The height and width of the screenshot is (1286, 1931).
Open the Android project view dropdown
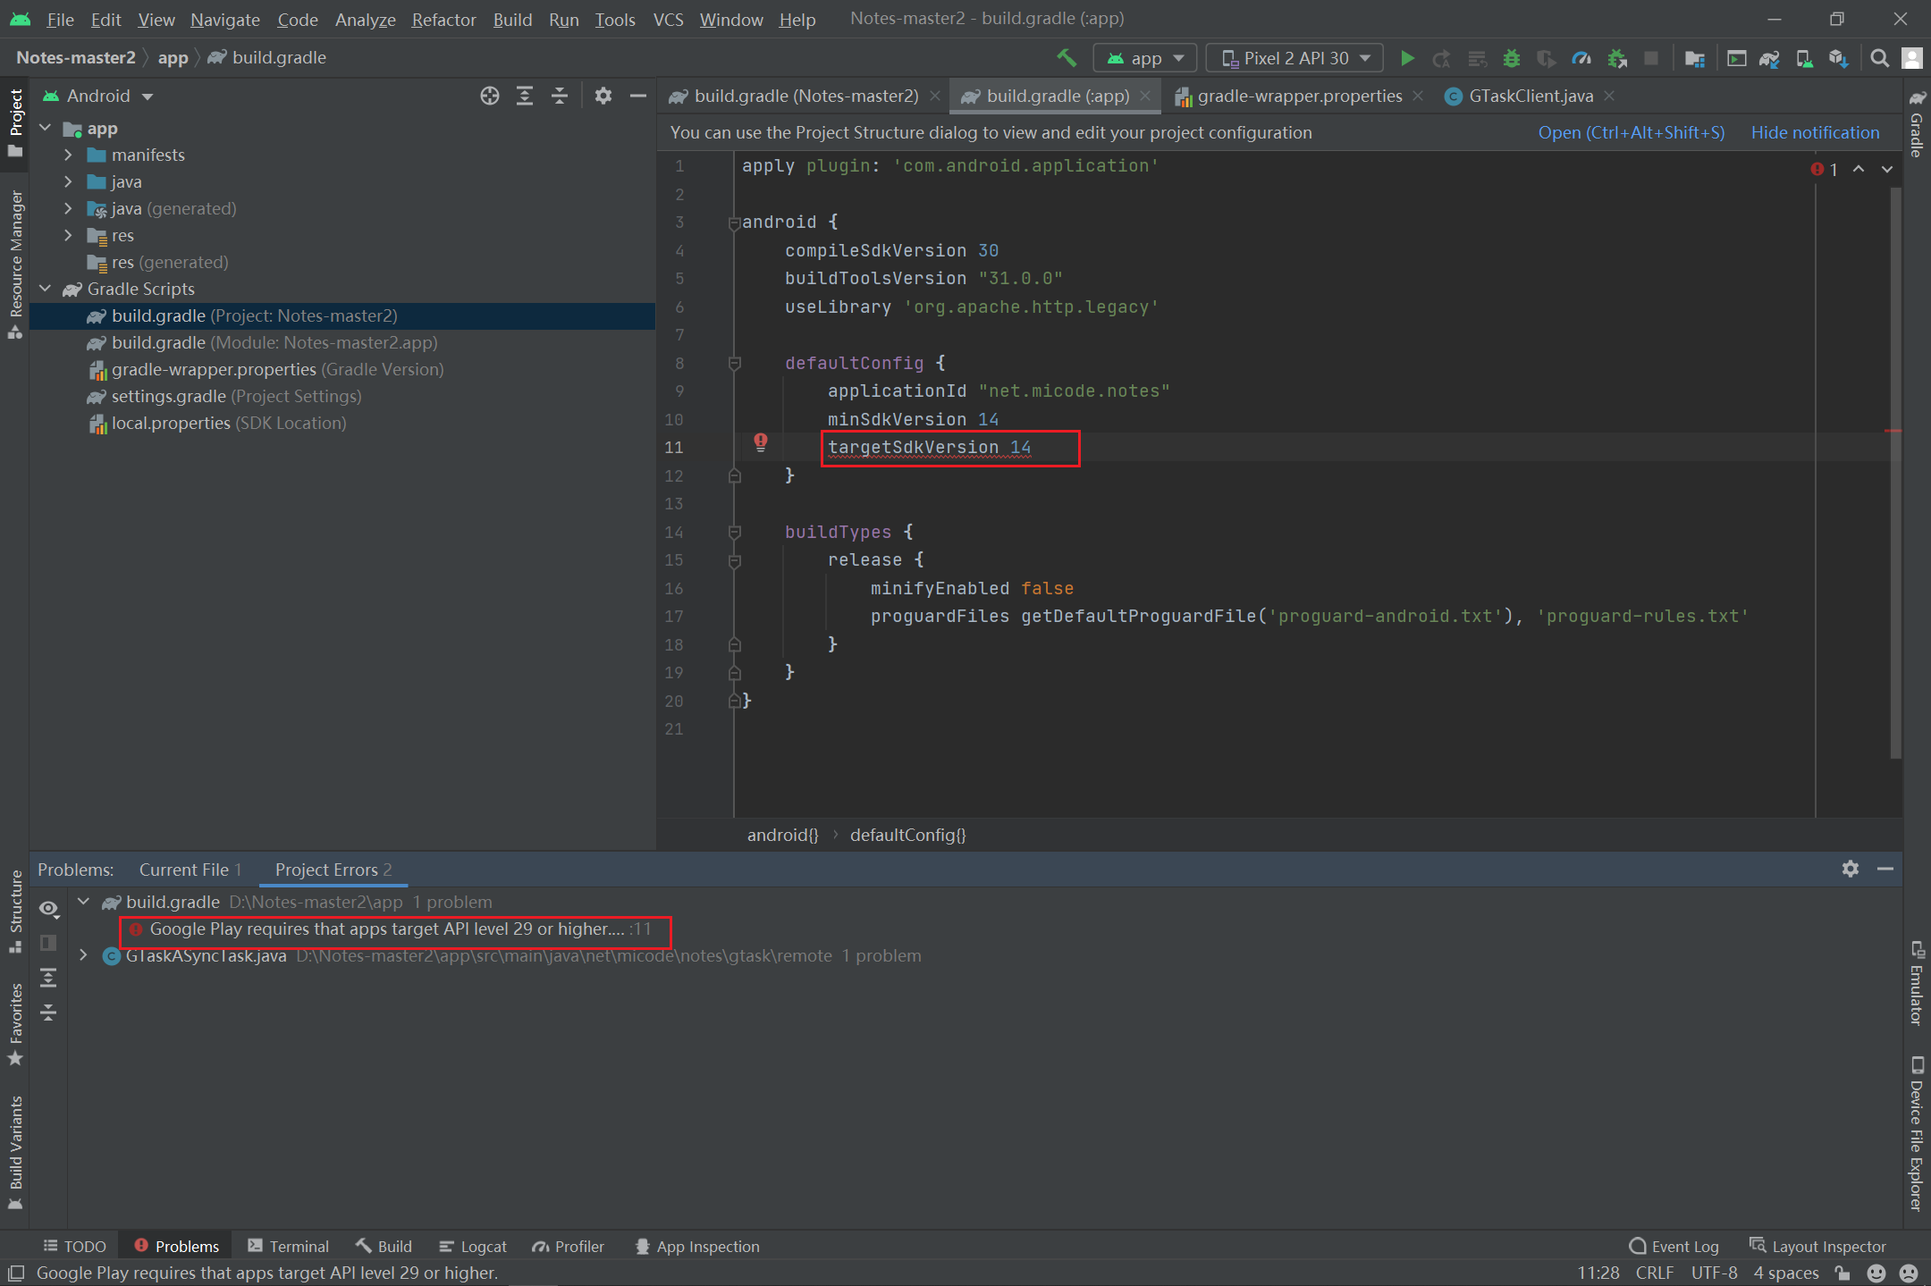[98, 96]
